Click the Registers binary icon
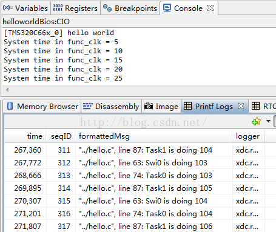The height and width of the screenshot is (232, 276). pyautogui.click(x=58, y=8)
